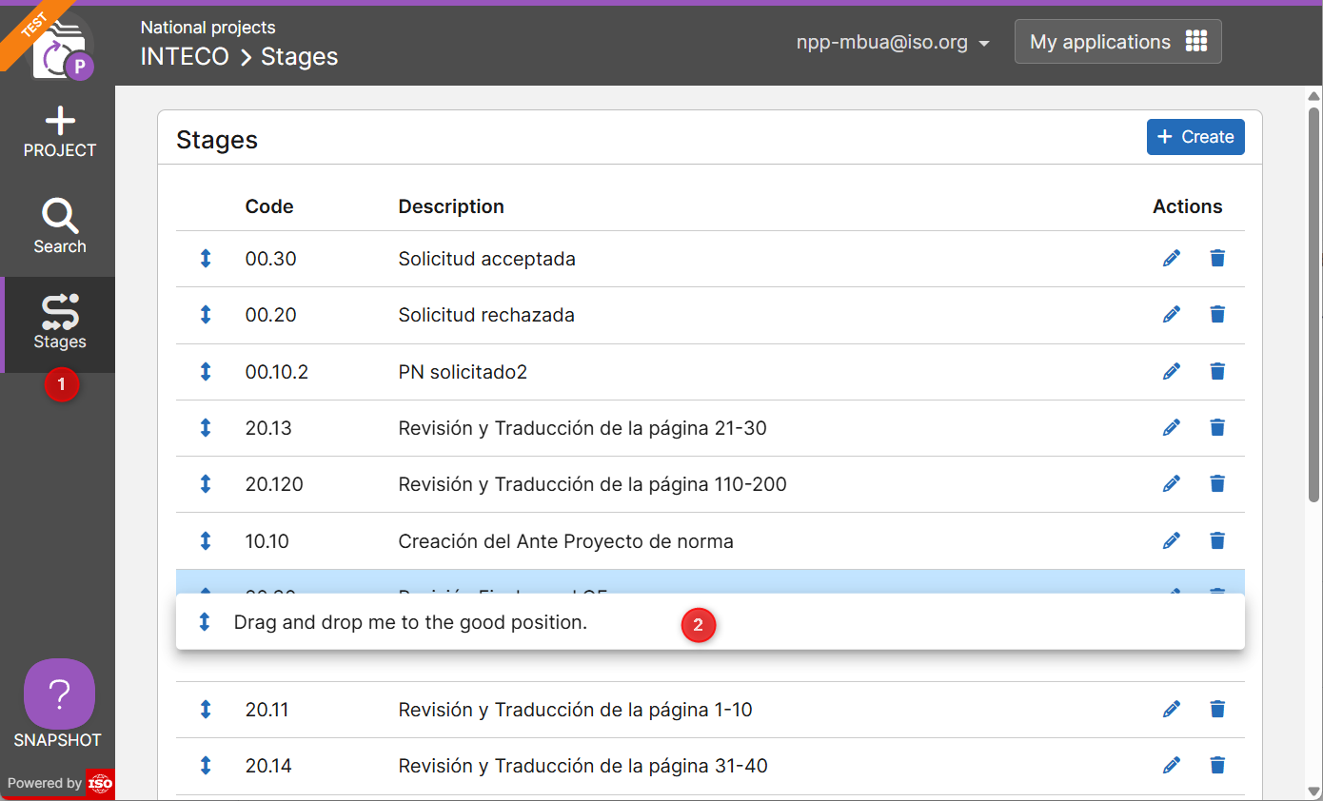The width and height of the screenshot is (1323, 801).
Task: Click the code cell 20.120
Action: [274, 484]
